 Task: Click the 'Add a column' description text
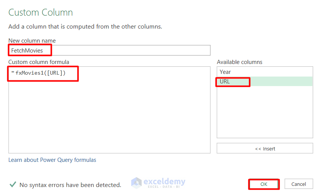85,27
